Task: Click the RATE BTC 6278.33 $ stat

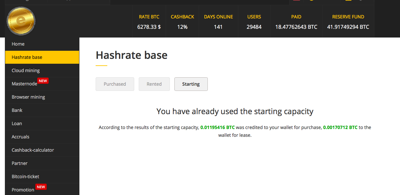Action: coord(149,22)
